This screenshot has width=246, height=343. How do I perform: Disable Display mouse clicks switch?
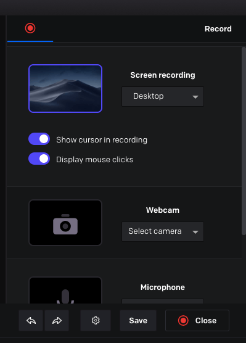tap(39, 159)
